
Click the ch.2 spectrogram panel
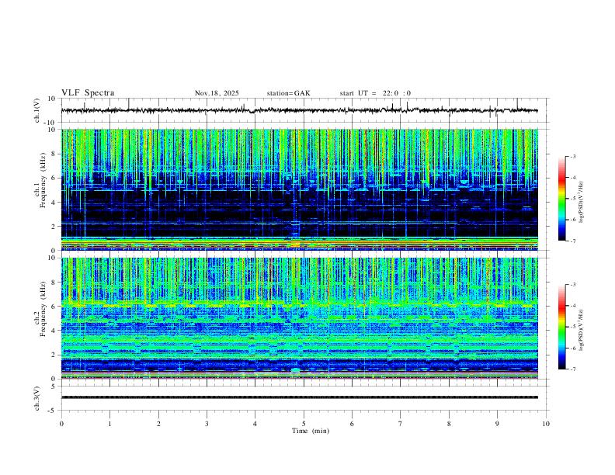pyautogui.click(x=299, y=318)
